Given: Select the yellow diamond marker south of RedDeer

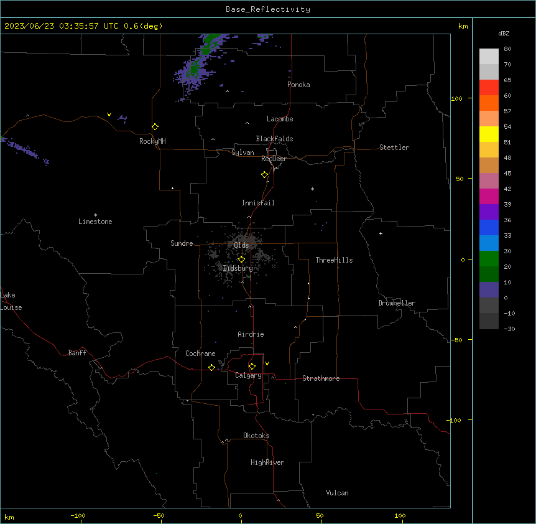Looking at the screenshot, I should [x=265, y=175].
